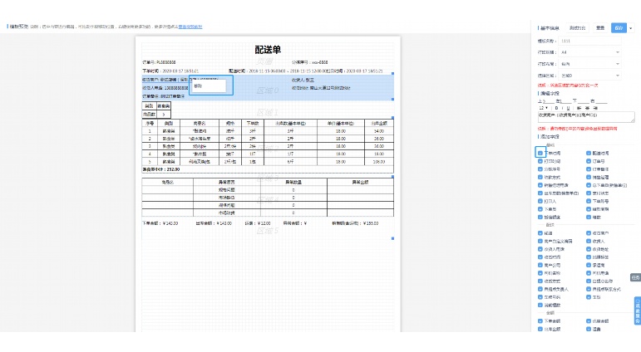Open the font size 12 dropdown
641x352 pixels.
(x=543, y=108)
